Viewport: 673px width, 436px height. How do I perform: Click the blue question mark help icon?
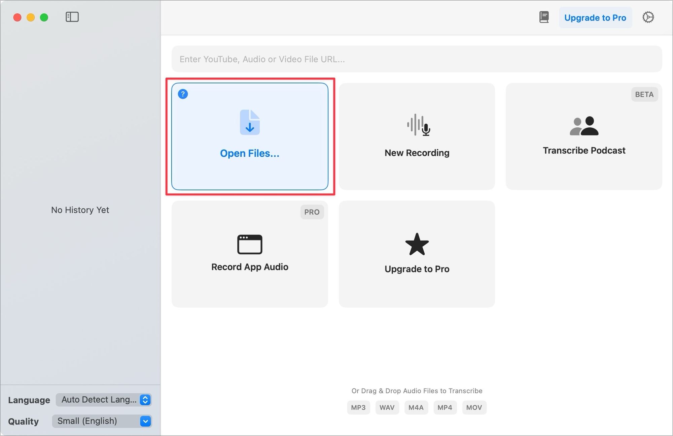point(183,94)
